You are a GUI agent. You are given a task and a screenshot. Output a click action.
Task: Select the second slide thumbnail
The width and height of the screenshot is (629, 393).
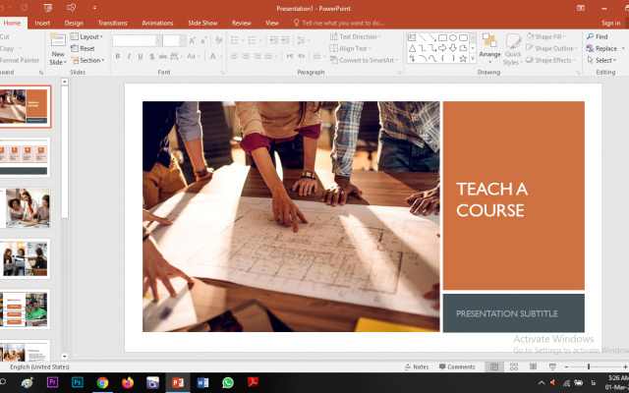point(25,156)
